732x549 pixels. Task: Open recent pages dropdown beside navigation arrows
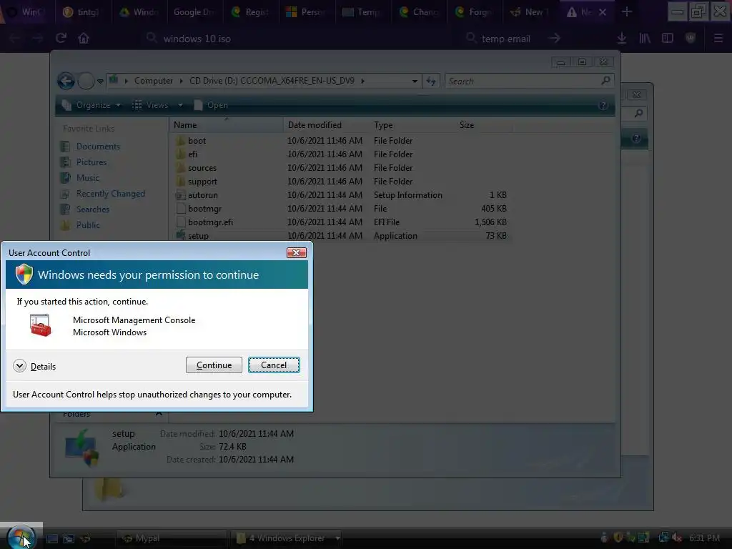coord(100,81)
